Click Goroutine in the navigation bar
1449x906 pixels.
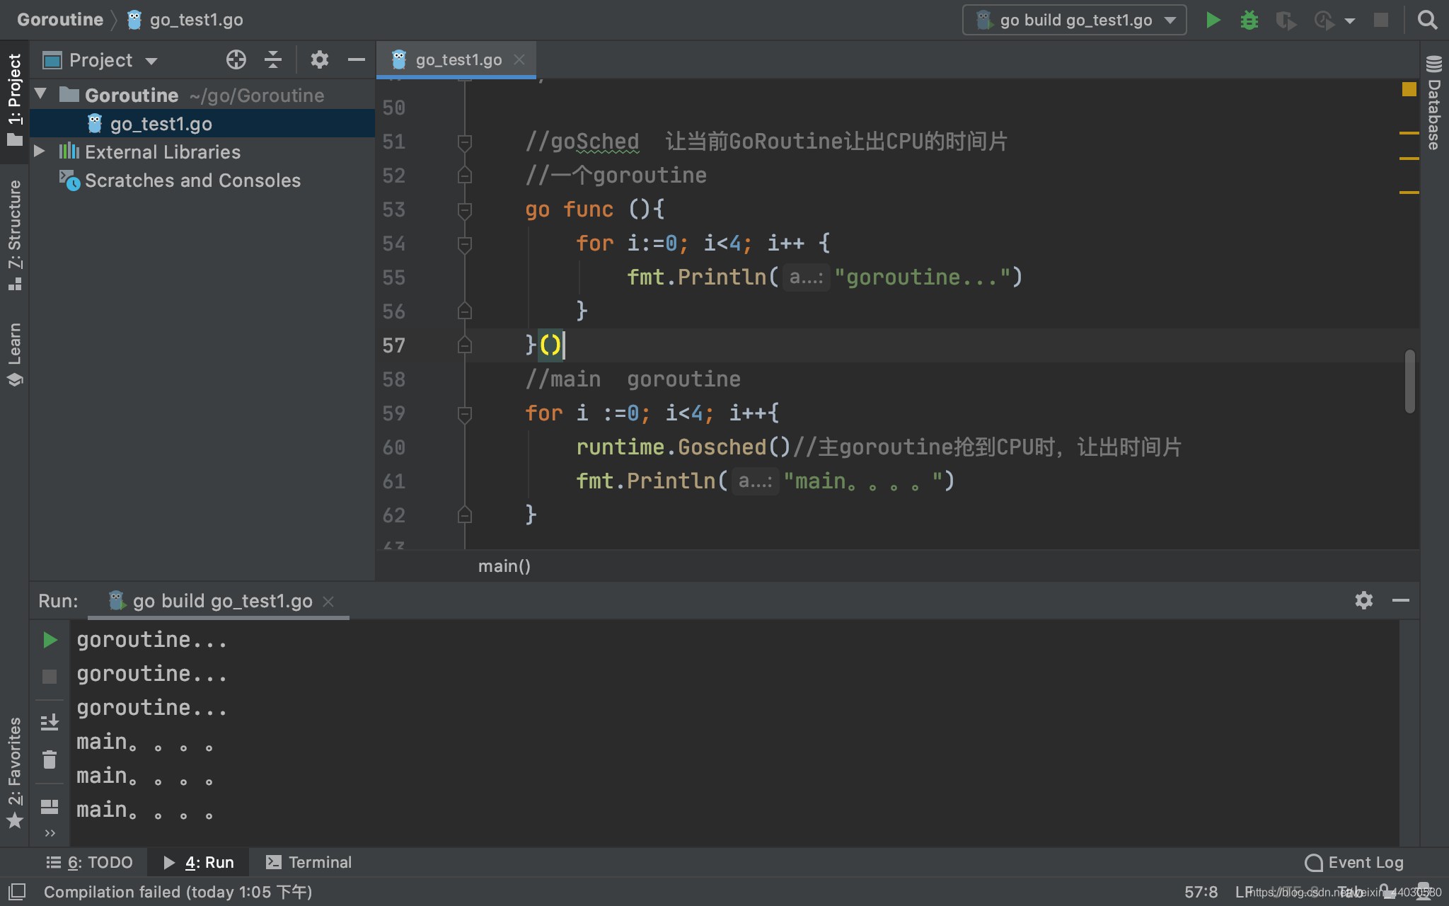pyautogui.click(x=60, y=20)
